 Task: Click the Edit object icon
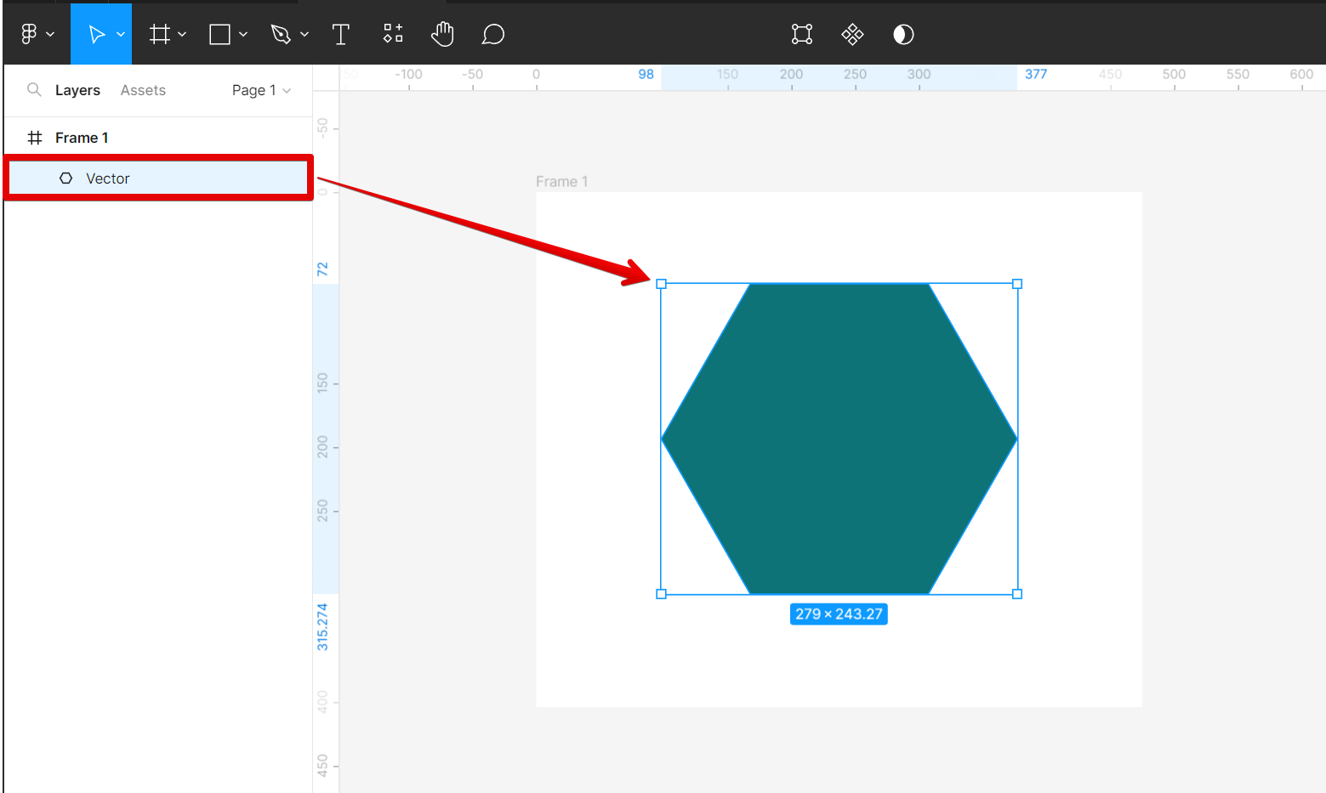801,34
